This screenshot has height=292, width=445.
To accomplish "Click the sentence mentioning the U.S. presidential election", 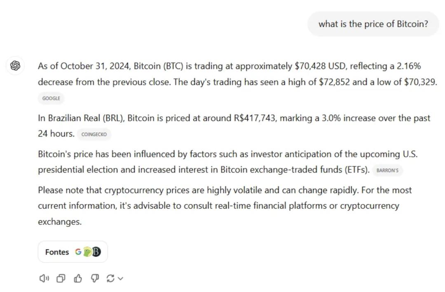I will pos(227,155).
